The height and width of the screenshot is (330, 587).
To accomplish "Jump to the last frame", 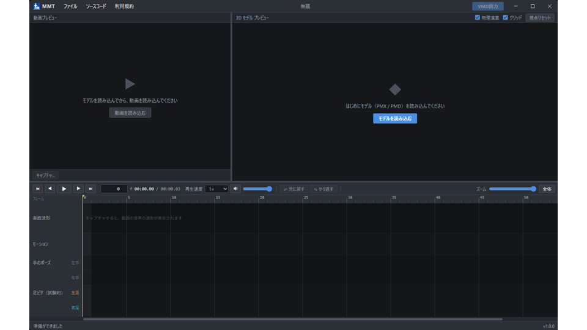I will [90, 189].
